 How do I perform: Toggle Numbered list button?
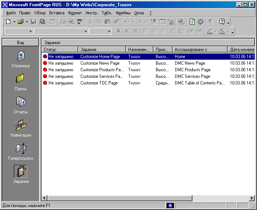tap(173, 31)
